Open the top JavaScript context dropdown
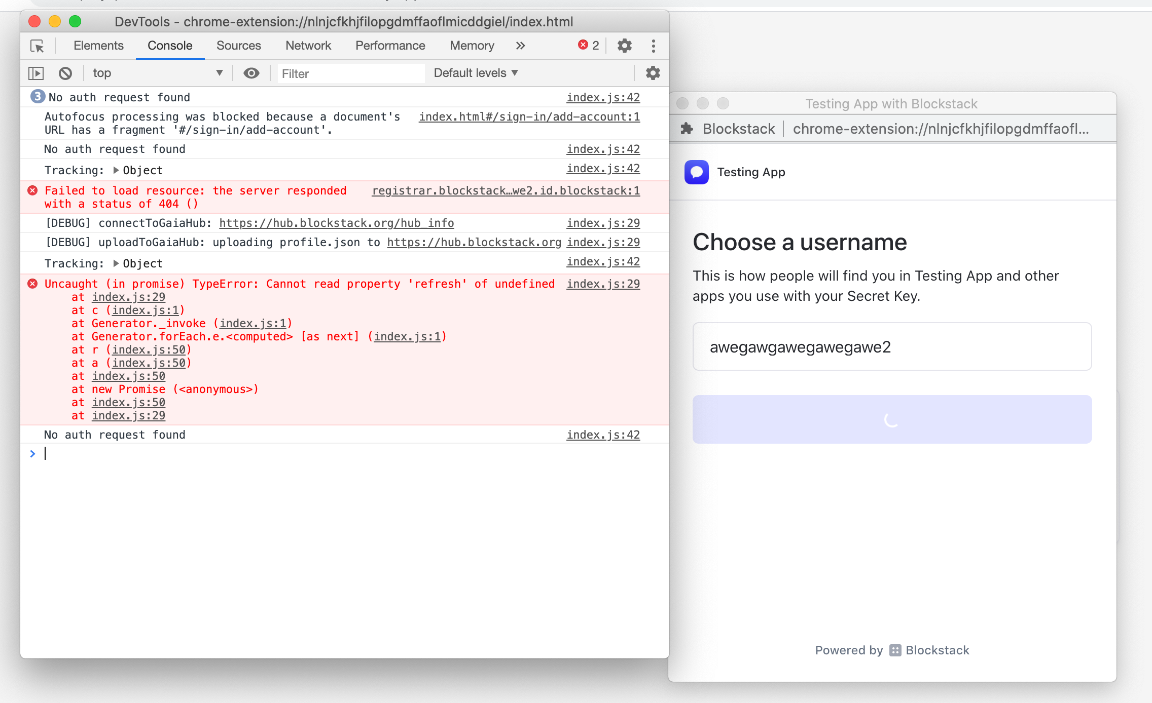The height and width of the screenshot is (703, 1152). (158, 73)
